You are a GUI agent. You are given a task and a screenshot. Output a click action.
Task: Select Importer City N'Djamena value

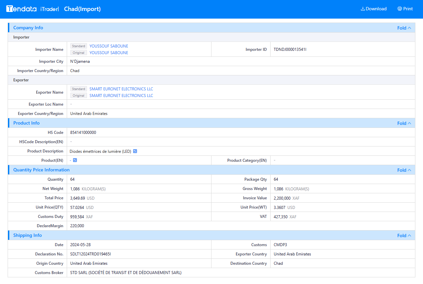(x=80, y=61)
